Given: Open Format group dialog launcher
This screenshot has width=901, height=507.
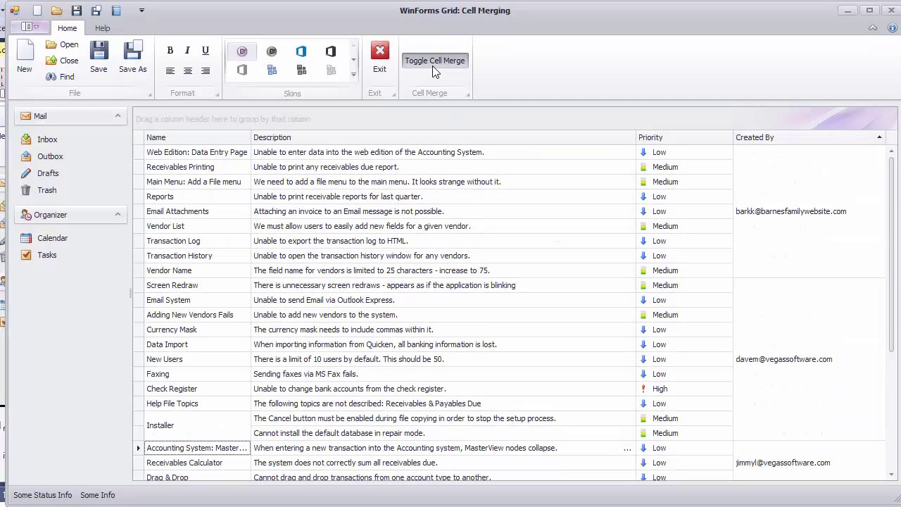Looking at the screenshot, I should [x=217, y=94].
